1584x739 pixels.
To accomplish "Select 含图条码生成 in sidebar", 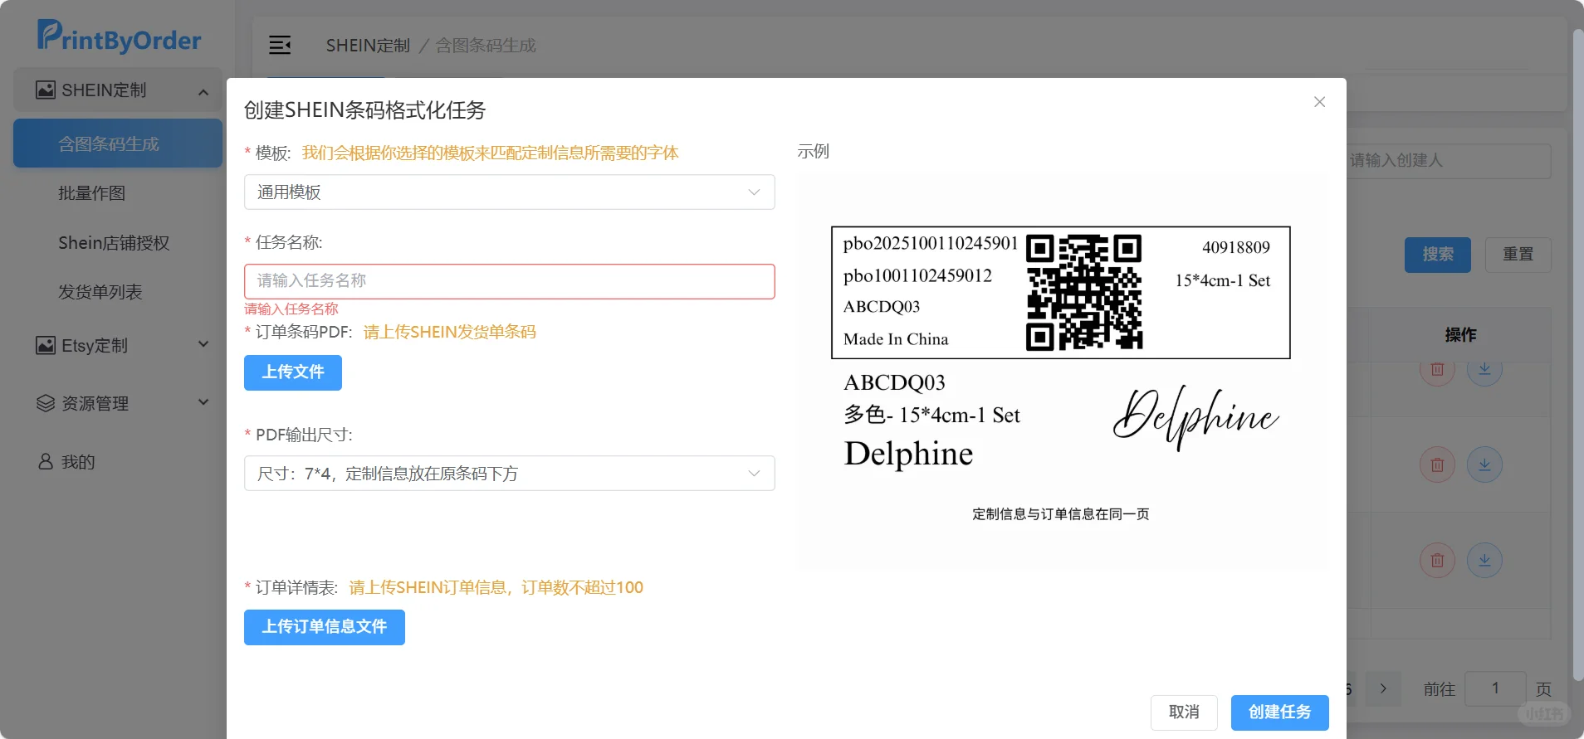I will [x=118, y=143].
